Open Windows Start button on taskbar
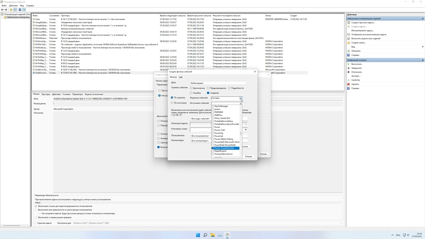The width and height of the screenshot is (425, 239). click(x=198, y=235)
